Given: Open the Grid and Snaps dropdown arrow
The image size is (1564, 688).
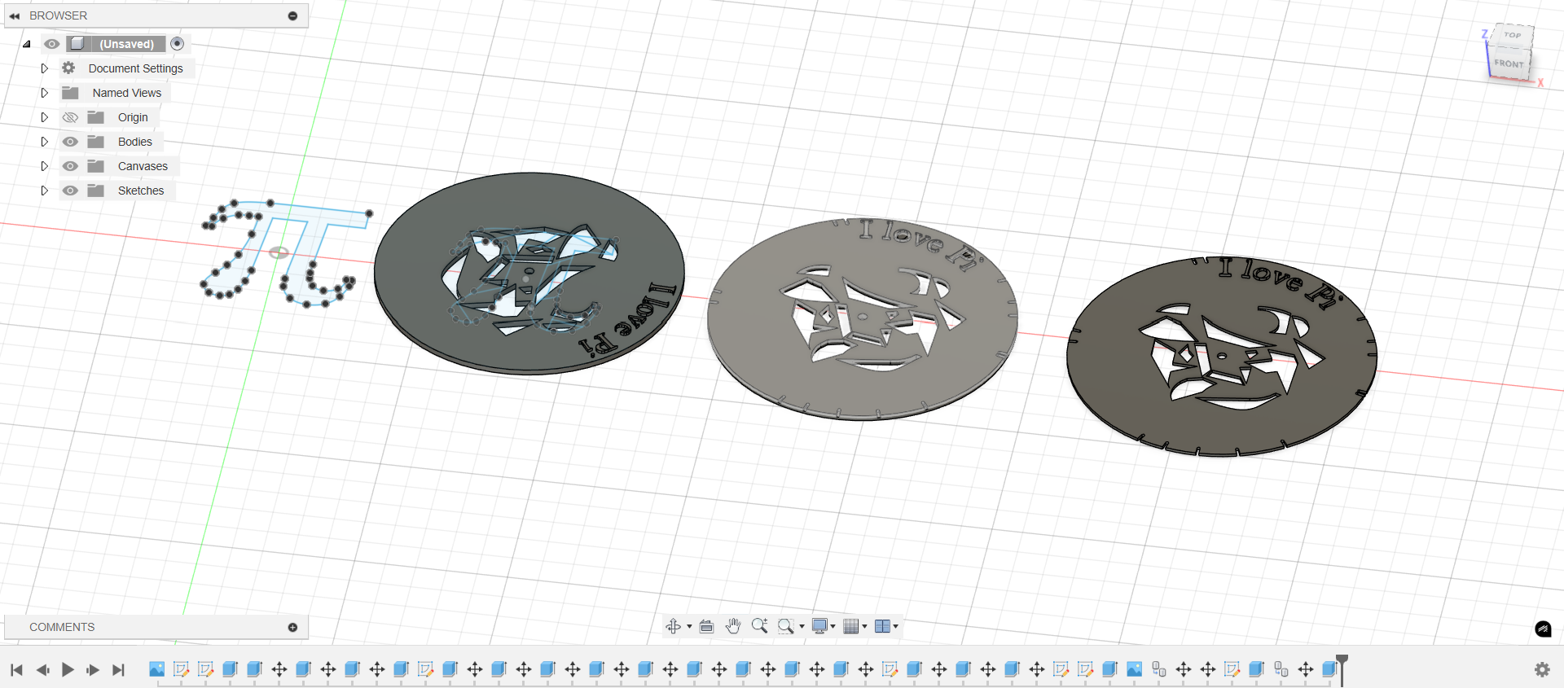Looking at the screenshot, I should (x=865, y=627).
